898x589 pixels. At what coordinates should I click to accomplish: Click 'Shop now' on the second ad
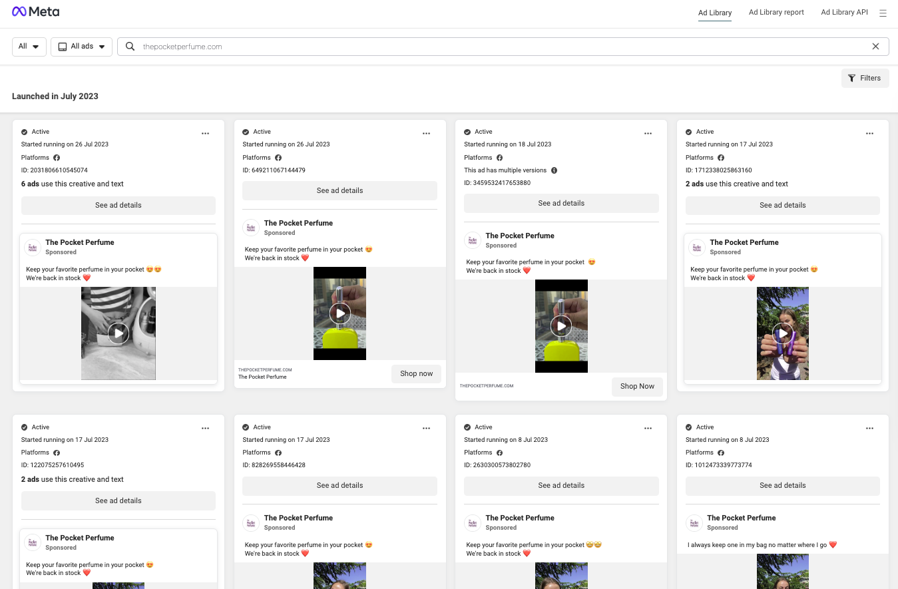tap(416, 373)
